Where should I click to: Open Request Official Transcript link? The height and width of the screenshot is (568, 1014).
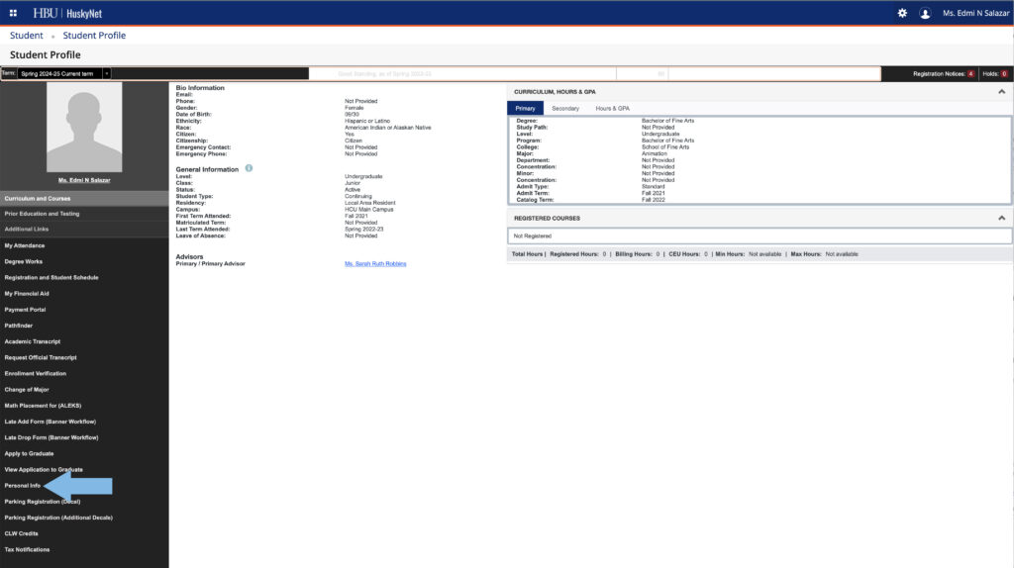pos(41,357)
